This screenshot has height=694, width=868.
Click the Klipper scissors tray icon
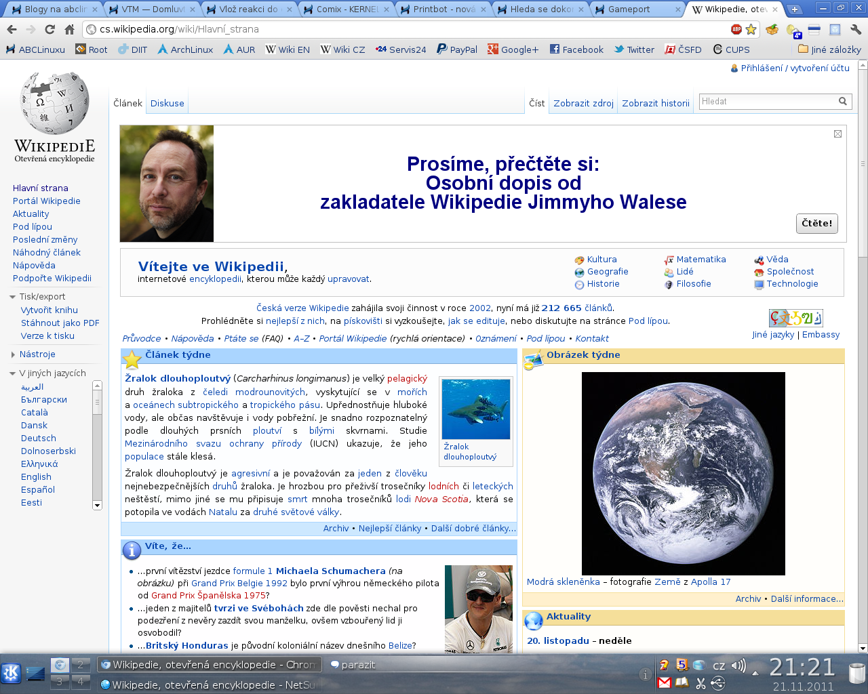point(701,682)
